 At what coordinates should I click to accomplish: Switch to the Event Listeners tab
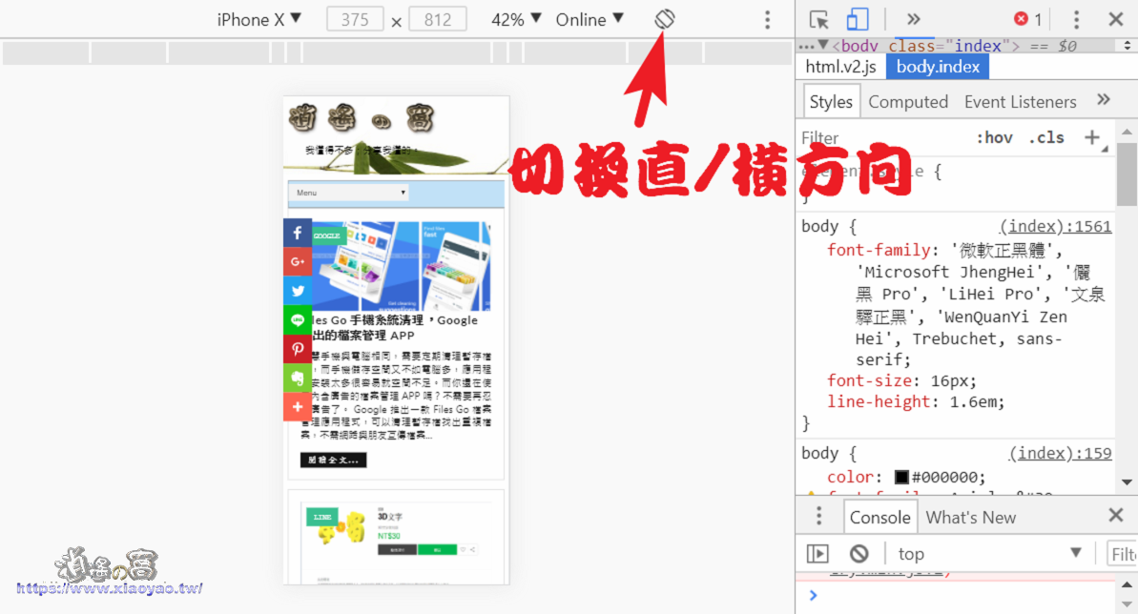pos(1020,102)
